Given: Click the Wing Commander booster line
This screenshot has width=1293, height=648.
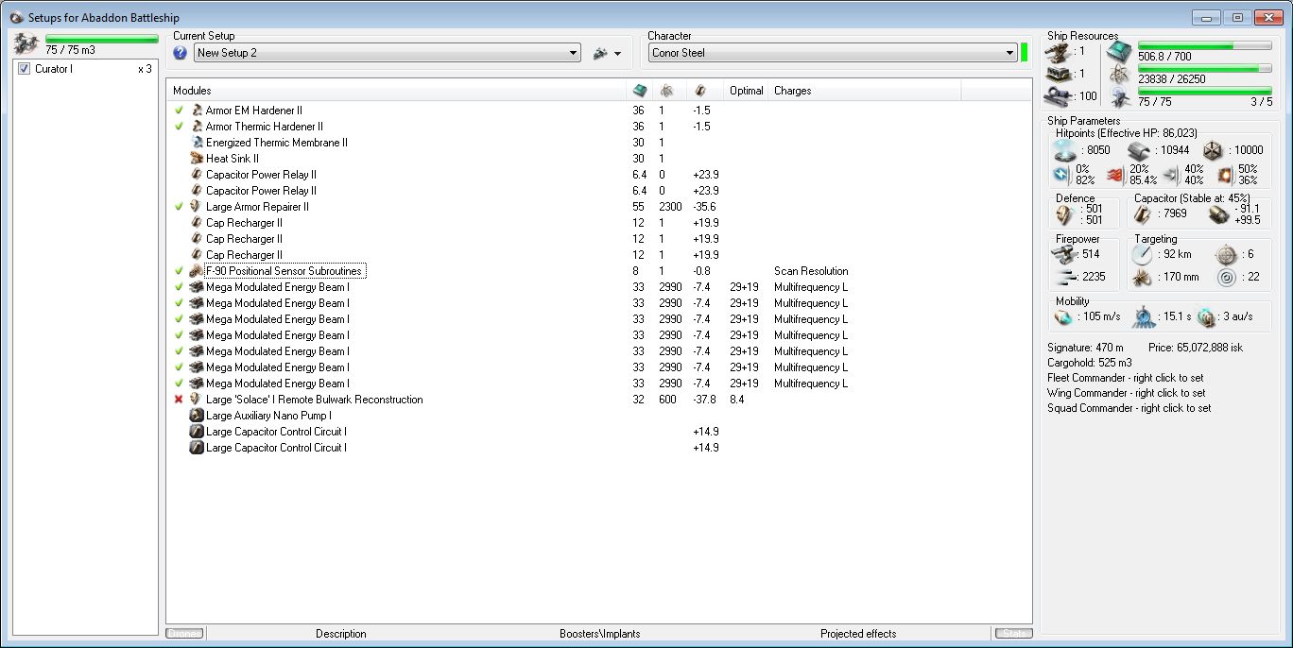Looking at the screenshot, I should pyautogui.click(x=1126, y=393).
